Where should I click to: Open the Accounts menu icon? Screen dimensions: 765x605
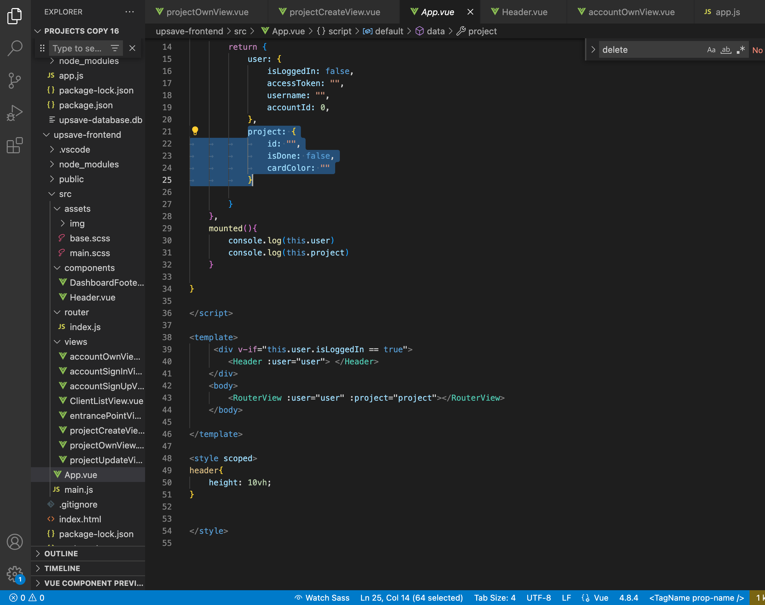[x=14, y=542]
